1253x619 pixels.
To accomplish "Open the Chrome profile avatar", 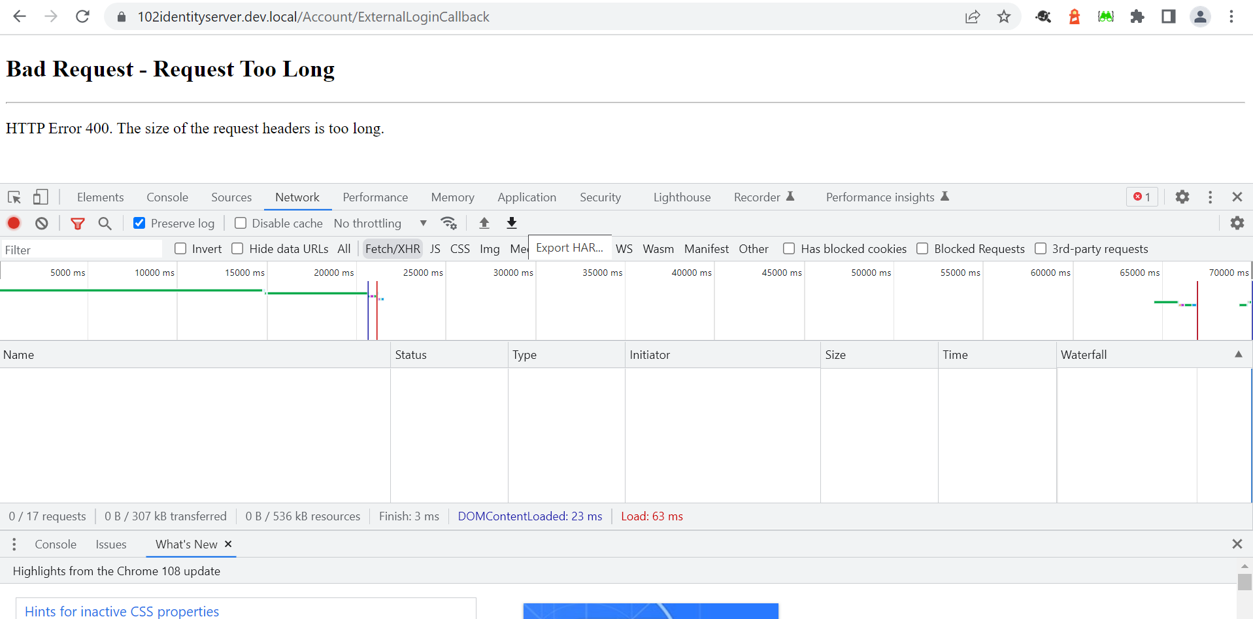I will 1200,17.
